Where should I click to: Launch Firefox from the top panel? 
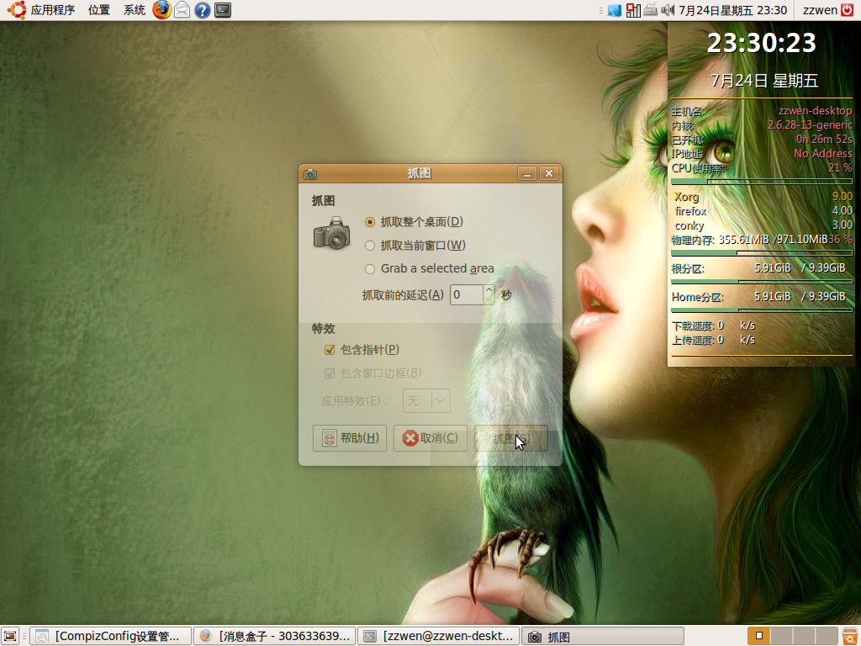(161, 10)
